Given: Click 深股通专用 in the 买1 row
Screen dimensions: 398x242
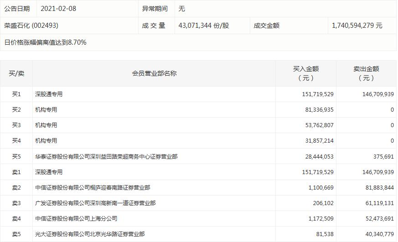Looking at the screenshot, I should tap(49, 94).
